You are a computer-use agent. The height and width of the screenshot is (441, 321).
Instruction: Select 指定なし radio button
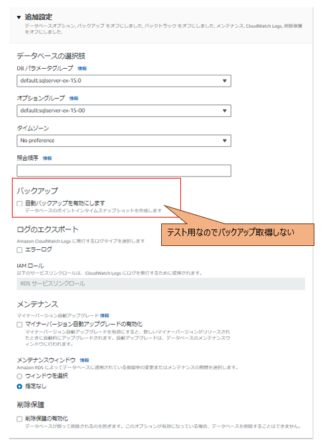19,387
